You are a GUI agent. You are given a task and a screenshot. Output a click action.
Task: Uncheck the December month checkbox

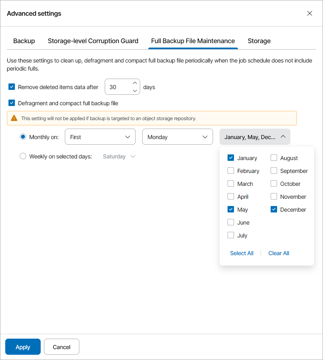(274, 209)
